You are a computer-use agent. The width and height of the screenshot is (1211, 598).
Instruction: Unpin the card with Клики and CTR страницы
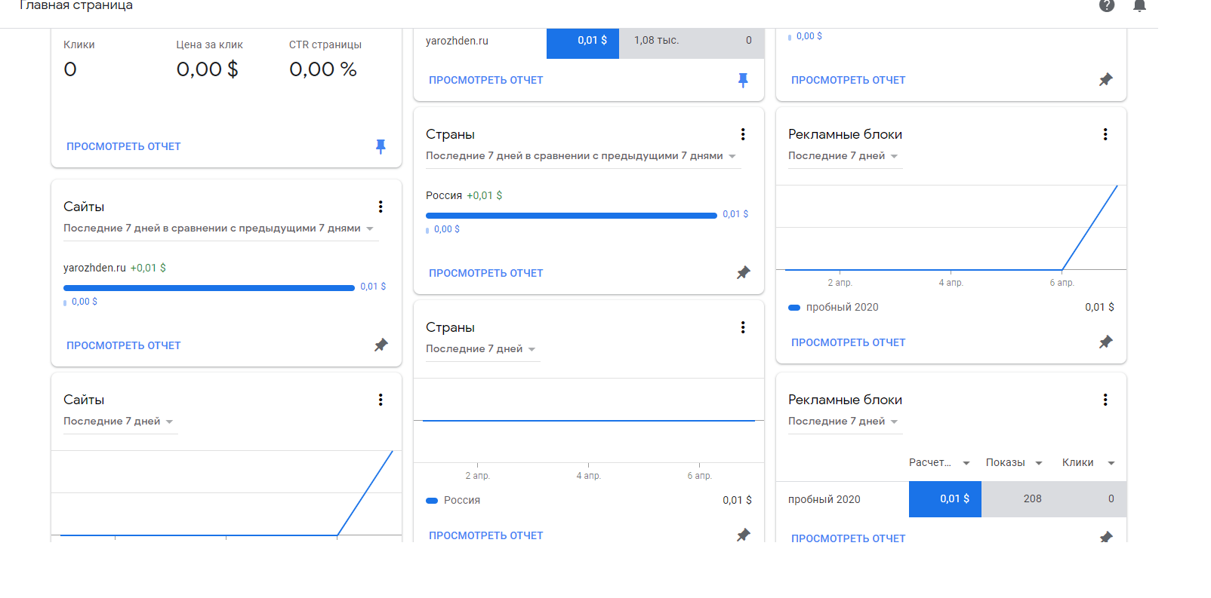pyautogui.click(x=381, y=146)
